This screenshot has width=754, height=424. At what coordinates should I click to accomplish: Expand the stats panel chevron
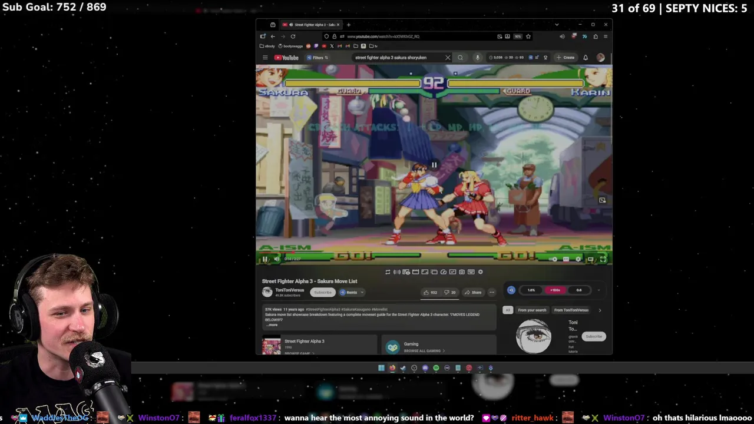(598, 290)
